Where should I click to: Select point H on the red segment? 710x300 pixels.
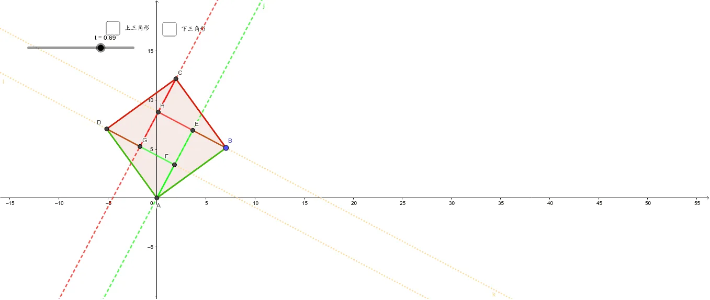click(x=158, y=112)
